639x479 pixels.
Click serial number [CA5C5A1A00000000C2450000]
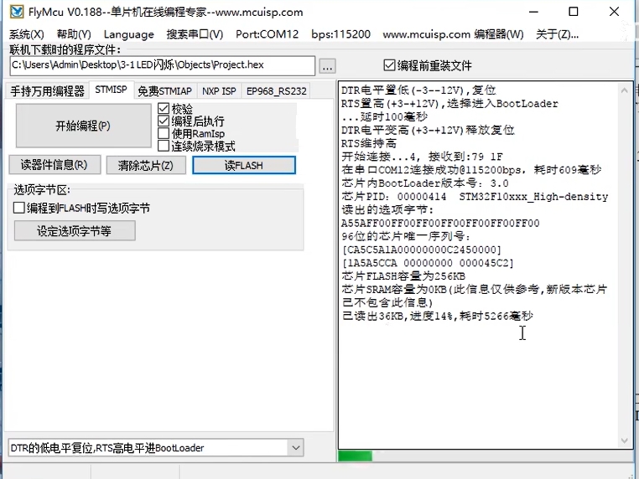coord(422,250)
